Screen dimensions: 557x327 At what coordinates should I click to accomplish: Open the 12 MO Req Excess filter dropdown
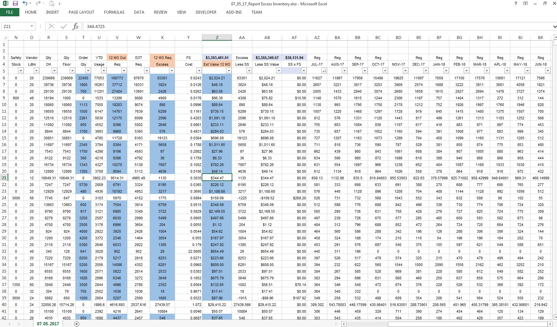[172, 71]
